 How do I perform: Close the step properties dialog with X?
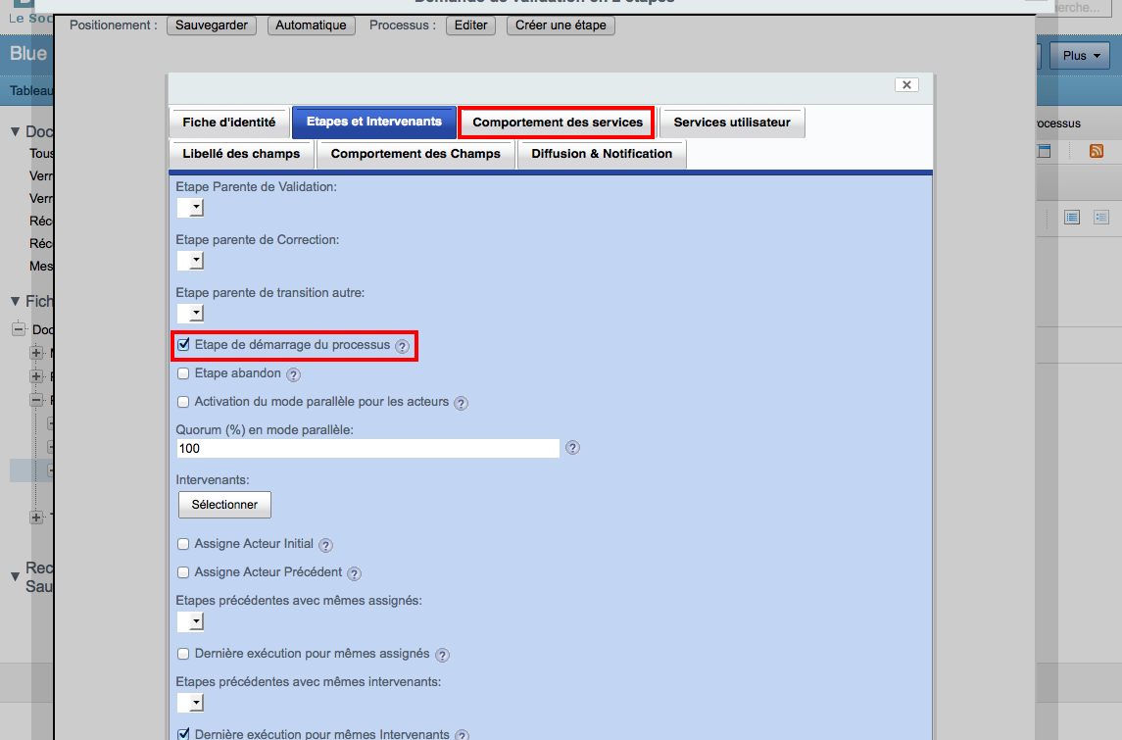(906, 84)
